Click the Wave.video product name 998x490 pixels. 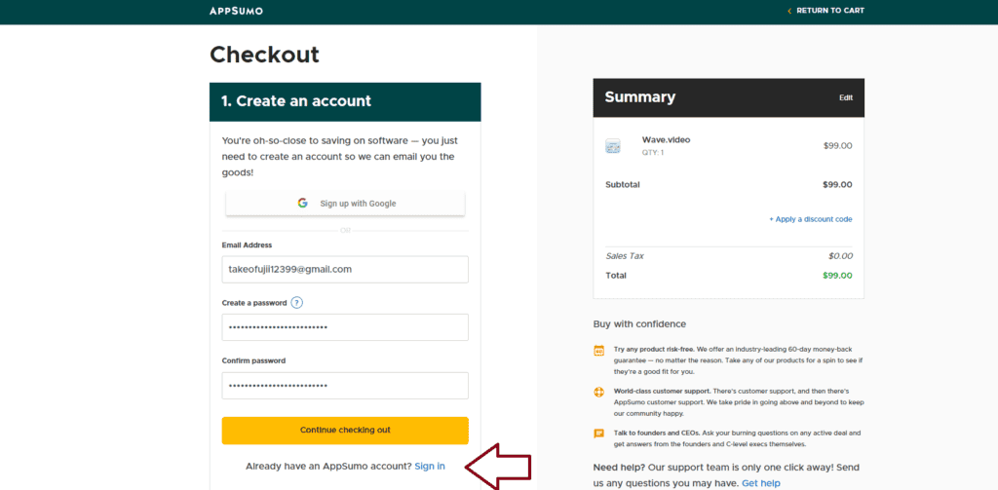coord(666,140)
